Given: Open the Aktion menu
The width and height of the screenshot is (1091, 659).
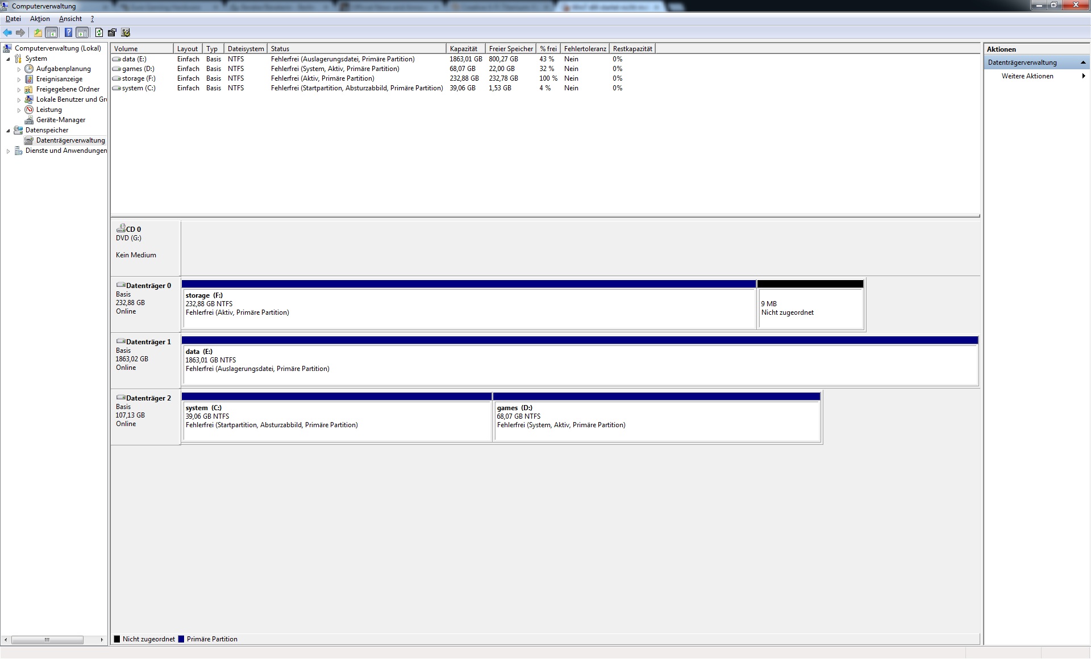Looking at the screenshot, I should 40,19.
